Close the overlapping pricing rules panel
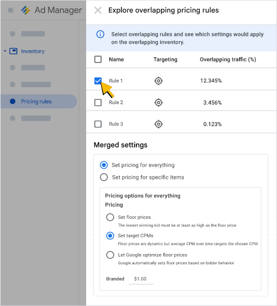This screenshot has height=306, width=277. click(98, 10)
